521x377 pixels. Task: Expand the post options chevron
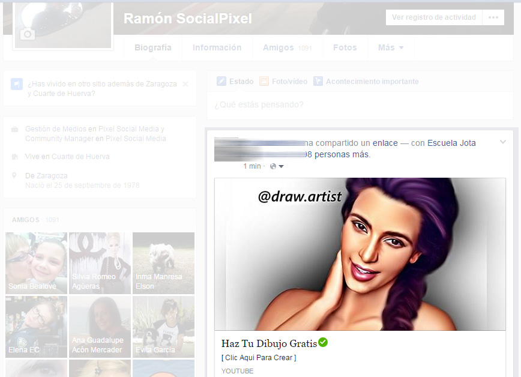pos(503,142)
